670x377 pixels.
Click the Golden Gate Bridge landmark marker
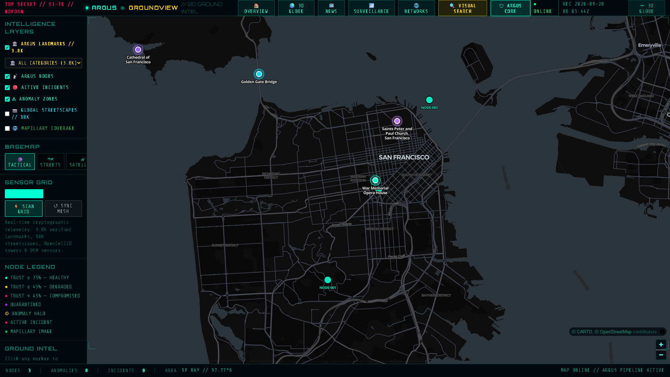point(259,74)
